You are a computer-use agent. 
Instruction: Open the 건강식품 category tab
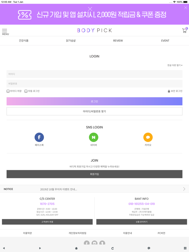(24, 41)
